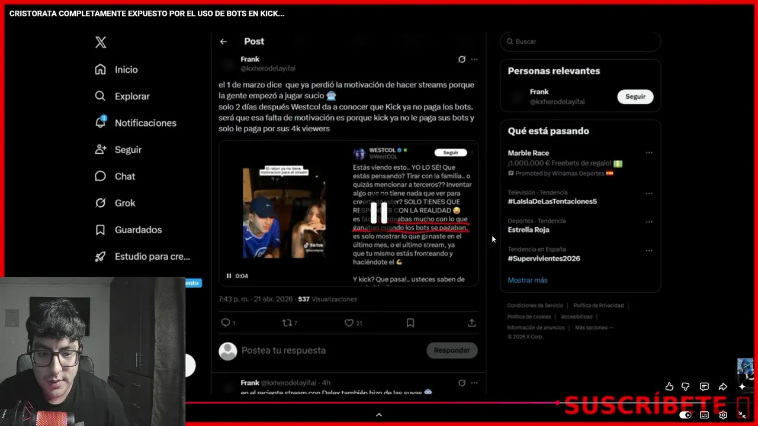
Task: Pause the embedded tweet video
Action: [229, 276]
